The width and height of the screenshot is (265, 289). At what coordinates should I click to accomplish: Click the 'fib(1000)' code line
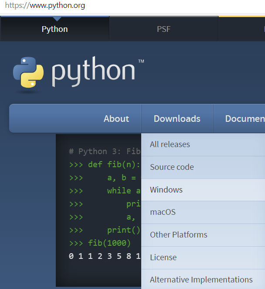click(100, 243)
